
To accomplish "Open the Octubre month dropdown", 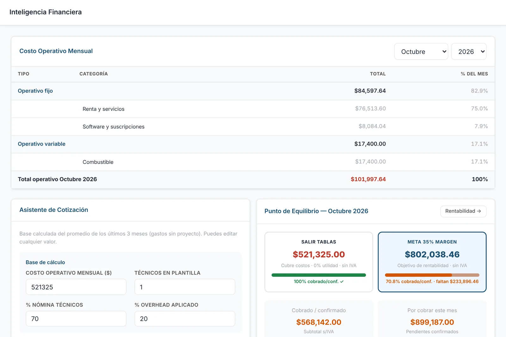I will [421, 51].
